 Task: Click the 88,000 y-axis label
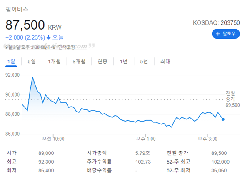coord(12,114)
